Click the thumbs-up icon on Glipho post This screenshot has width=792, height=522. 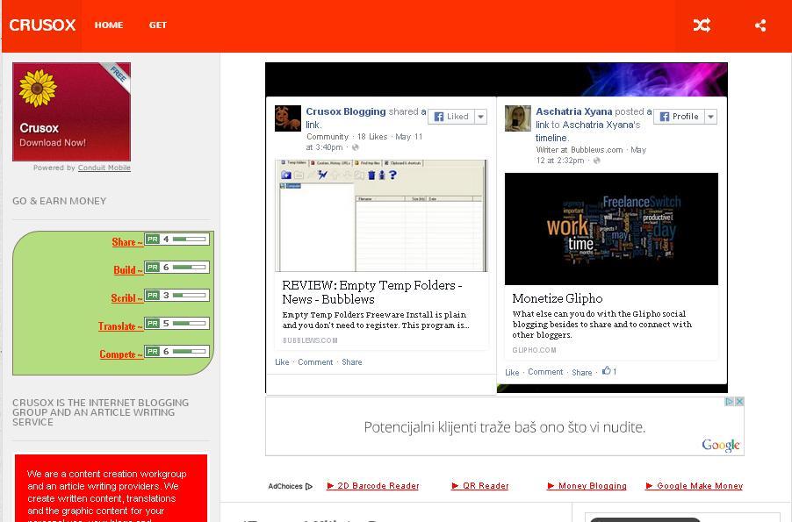[x=606, y=371]
